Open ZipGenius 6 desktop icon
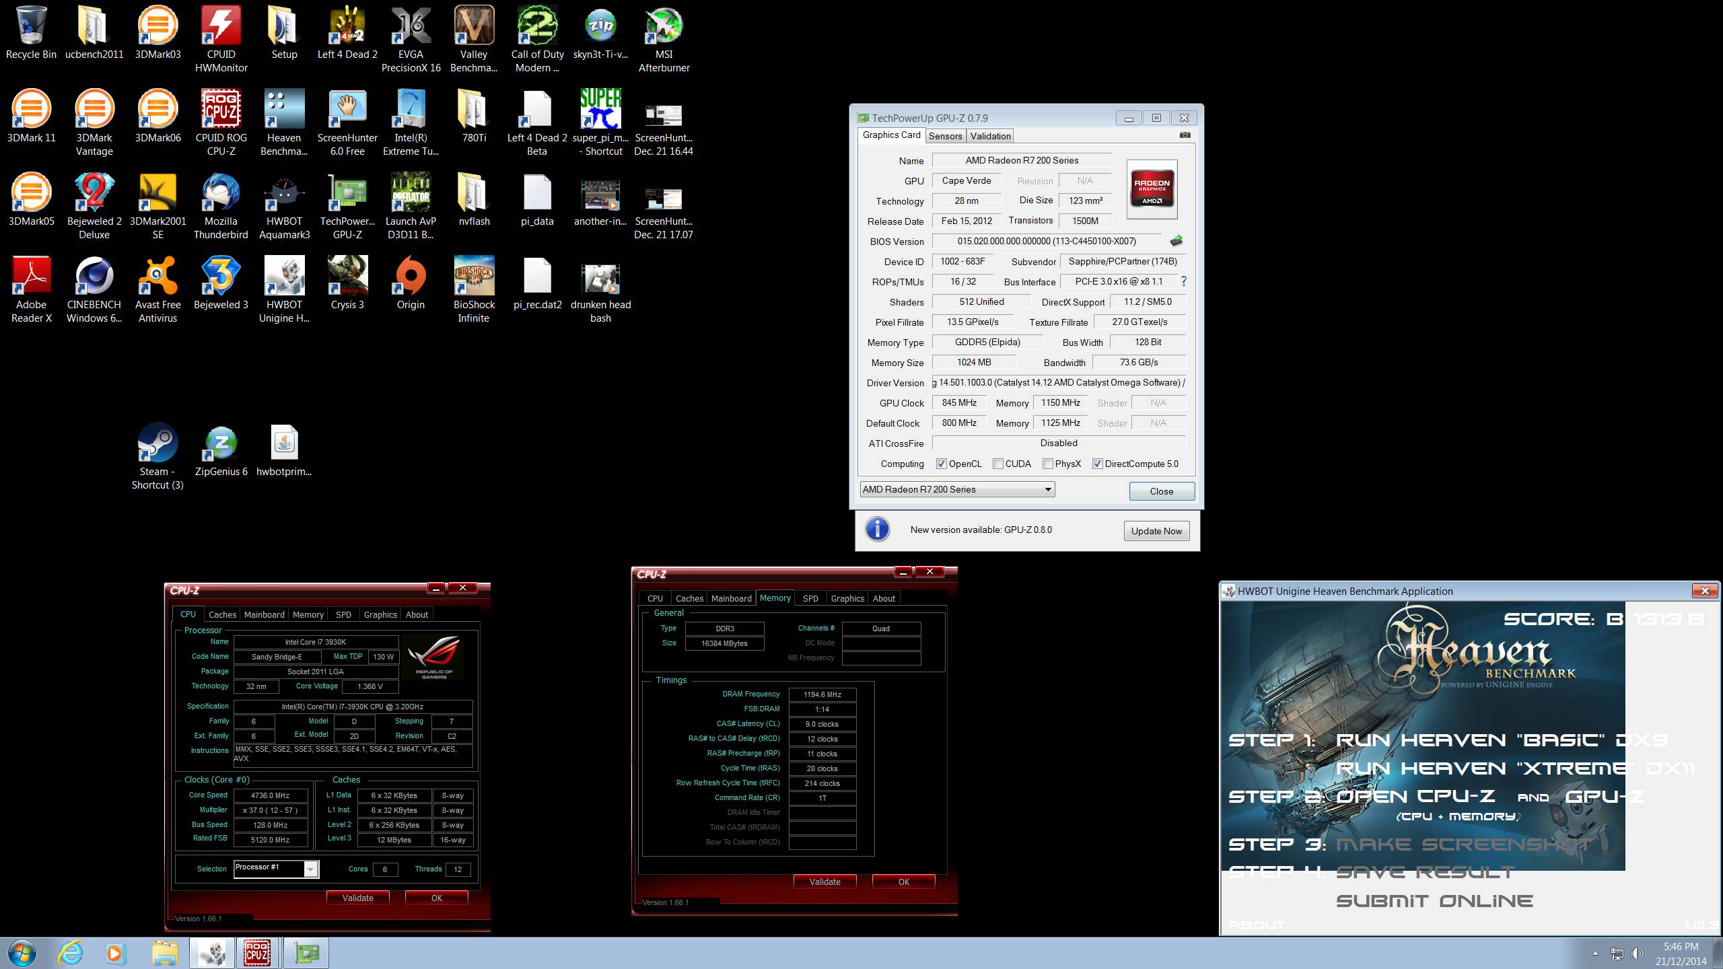 coord(221,450)
